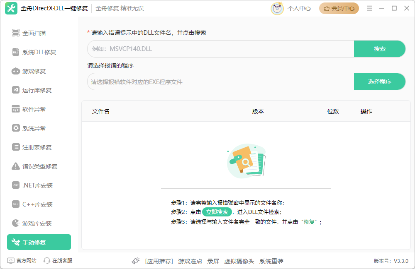Click the 系统异常 gear icon

click(x=16, y=128)
